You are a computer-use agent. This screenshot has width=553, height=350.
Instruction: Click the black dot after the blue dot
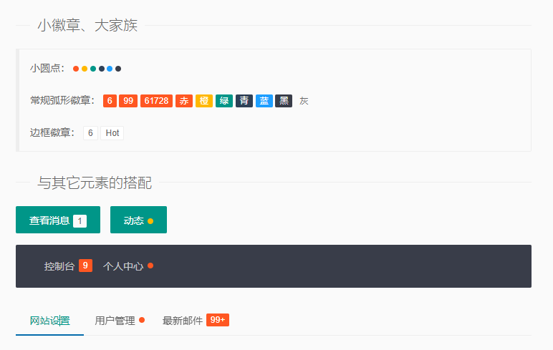[118, 69]
